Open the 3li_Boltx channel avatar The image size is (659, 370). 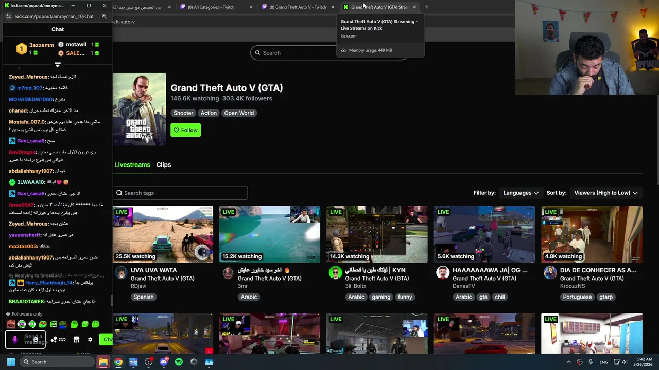pos(335,273)
